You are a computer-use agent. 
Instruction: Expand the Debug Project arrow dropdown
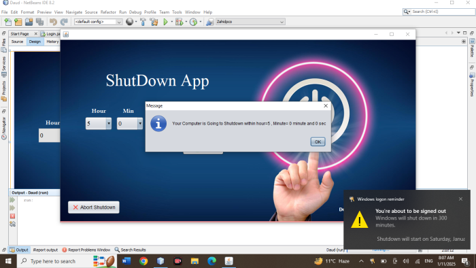tap(186, 22)
